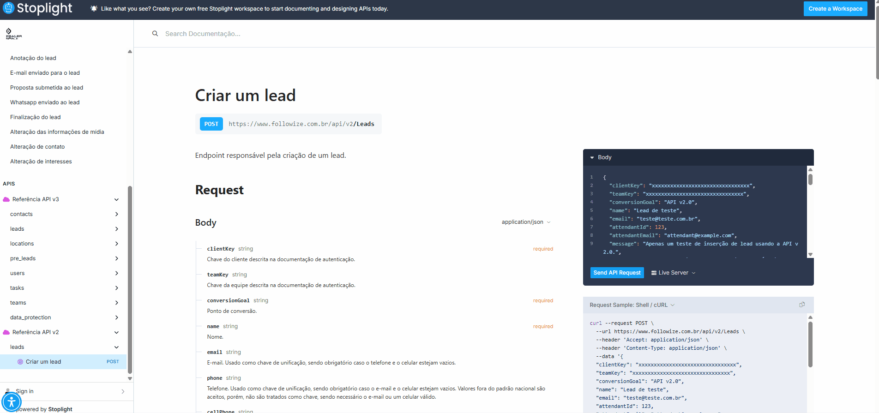Click Sign in link
The image size is (879, 413).
24,391
